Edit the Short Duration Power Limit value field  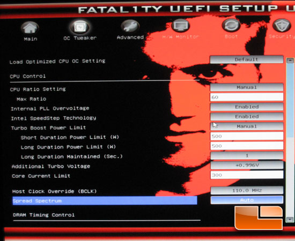point(247,136)
